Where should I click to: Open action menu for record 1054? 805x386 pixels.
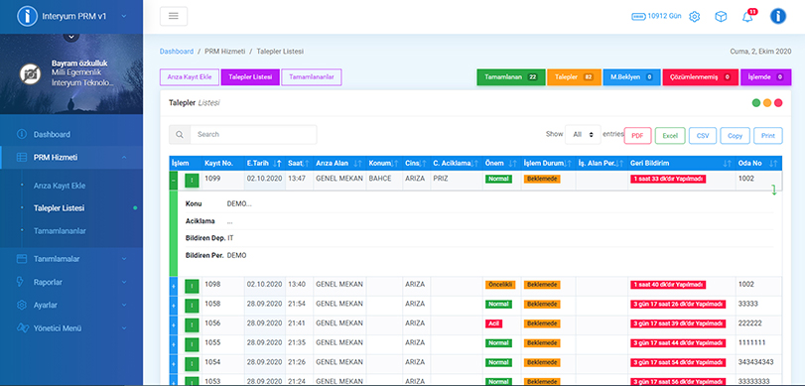click(x=192, y=364)
